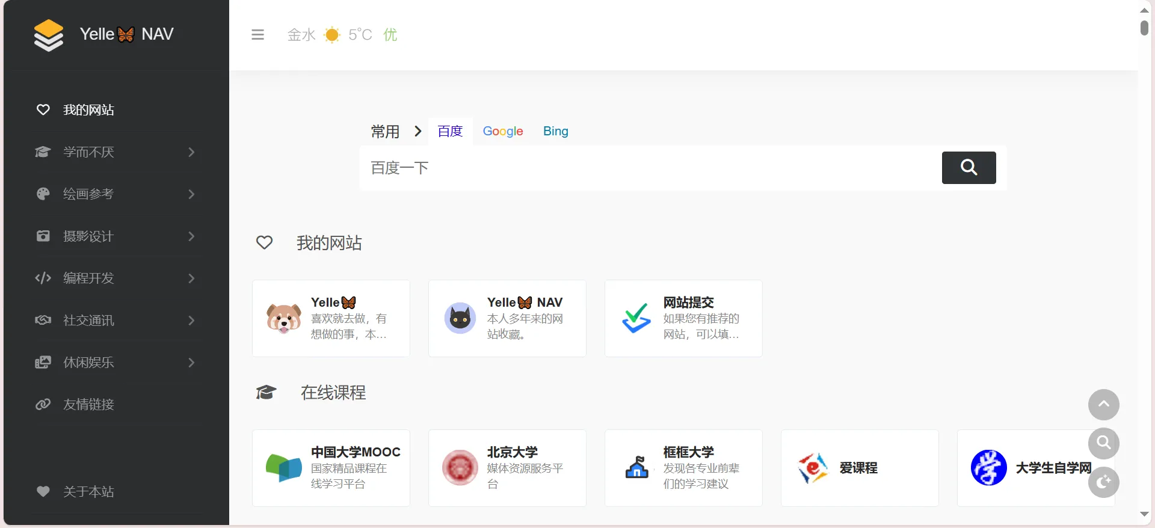Click the Yelle NAV stacked-layers logo
The height and width of the screenshot is (528, 1155).
(48, 35)
